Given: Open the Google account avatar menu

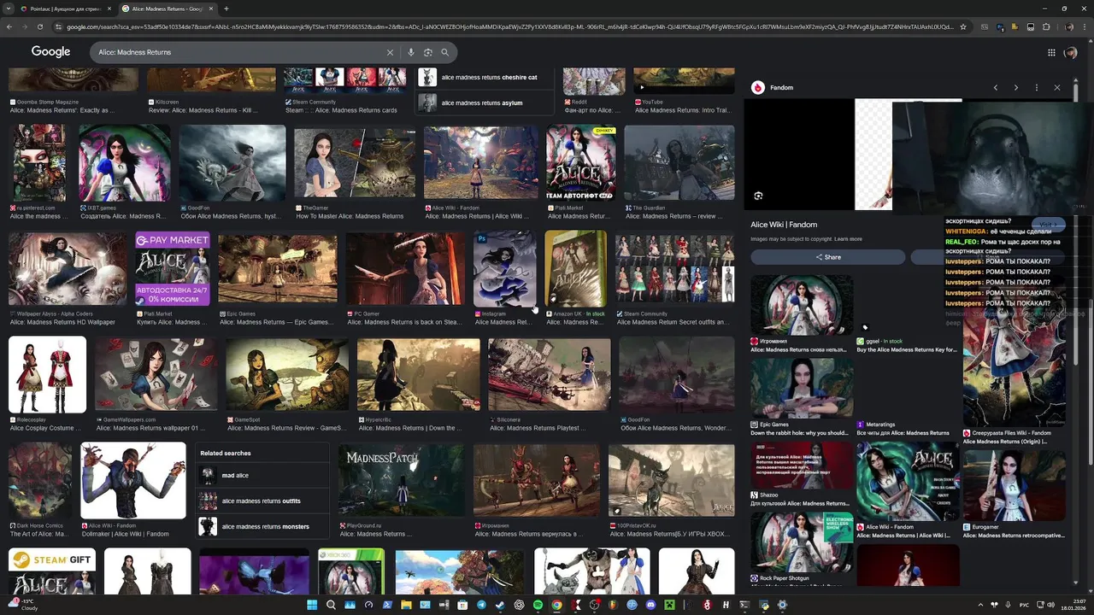Looking at the screenshot, I should pyautogui.click(x=1070, y=52).
